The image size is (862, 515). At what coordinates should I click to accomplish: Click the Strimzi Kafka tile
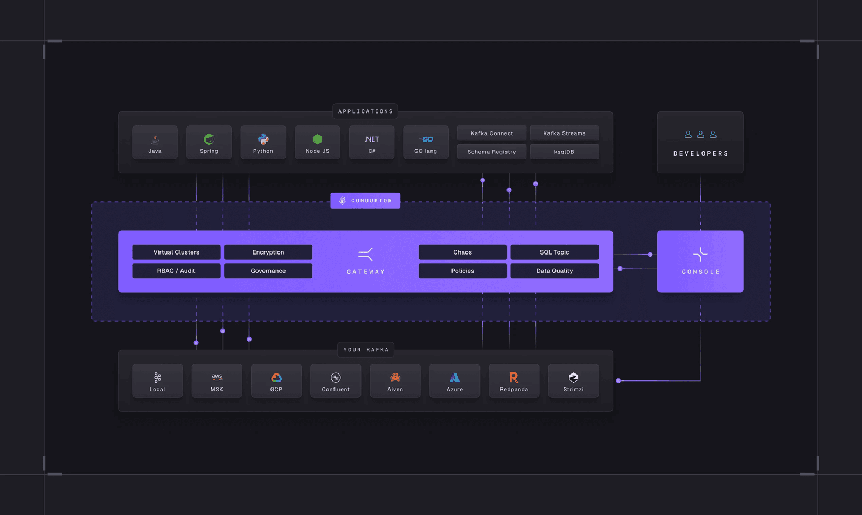click(573, 380)
